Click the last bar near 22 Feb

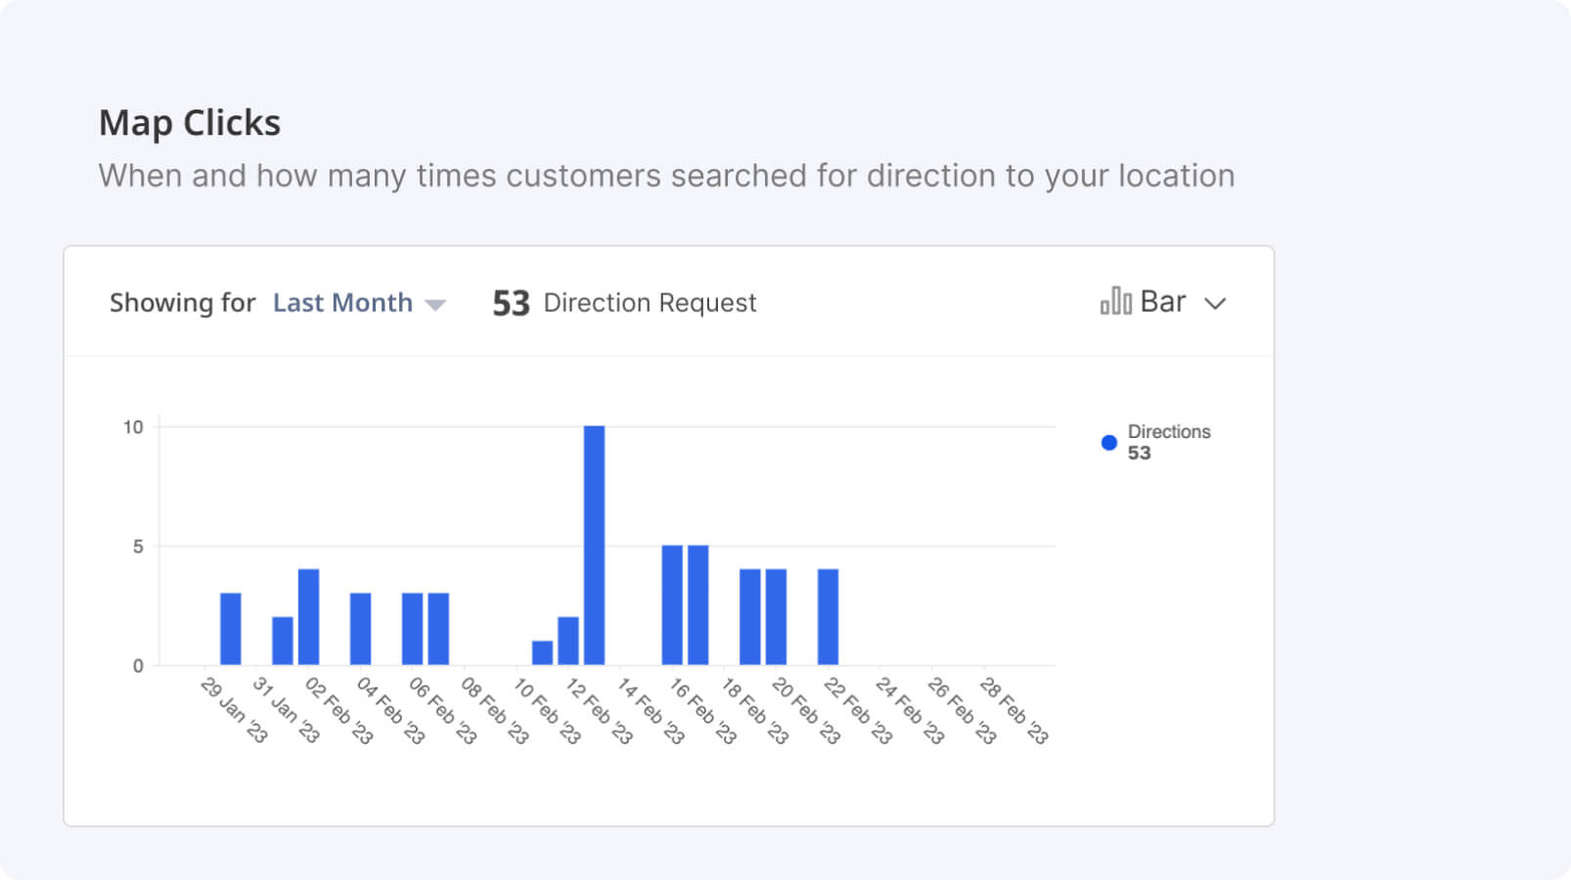tap(828, 617)
